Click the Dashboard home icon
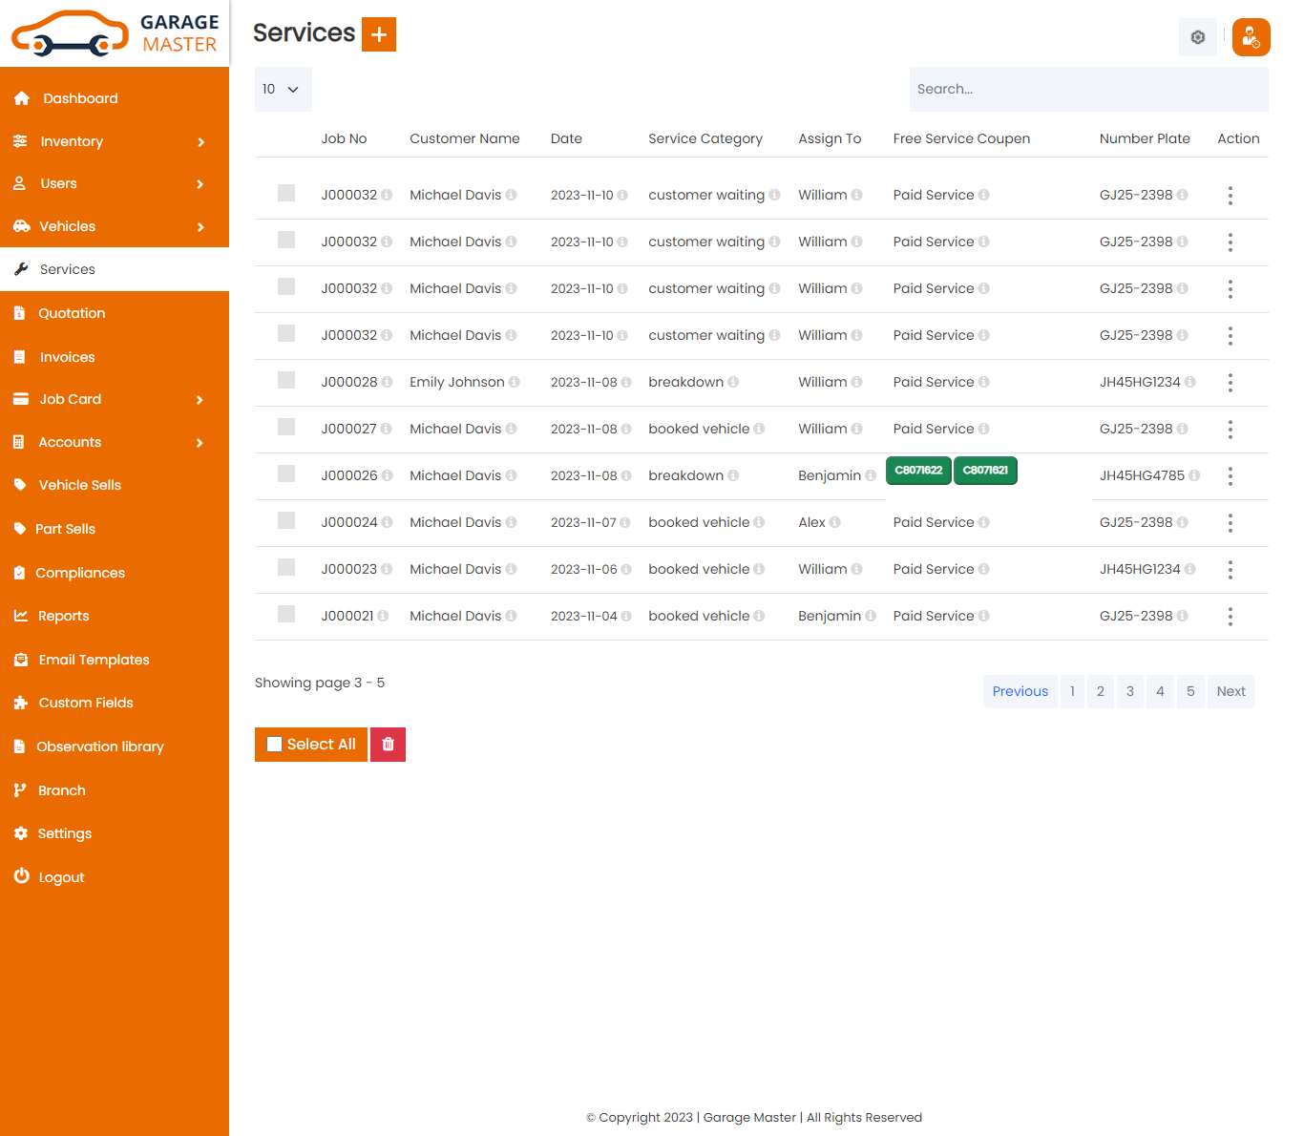1304x1136 pixels. (x=22, y=98)
